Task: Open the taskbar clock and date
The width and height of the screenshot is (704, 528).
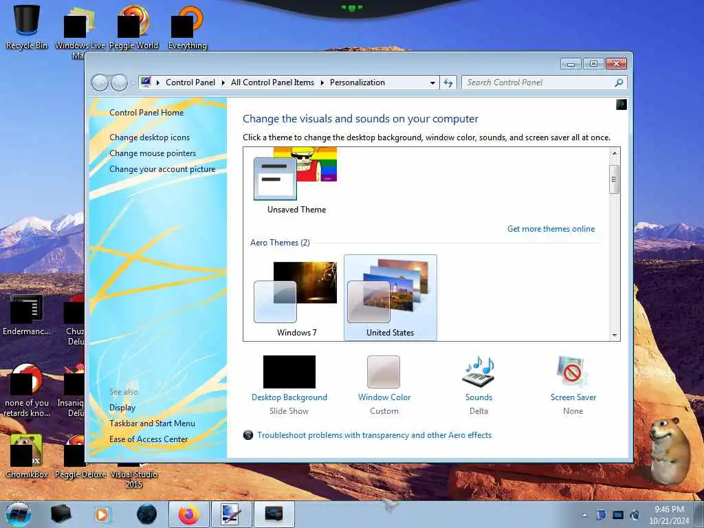Action: pyautogui.click(x=669, y=515)
